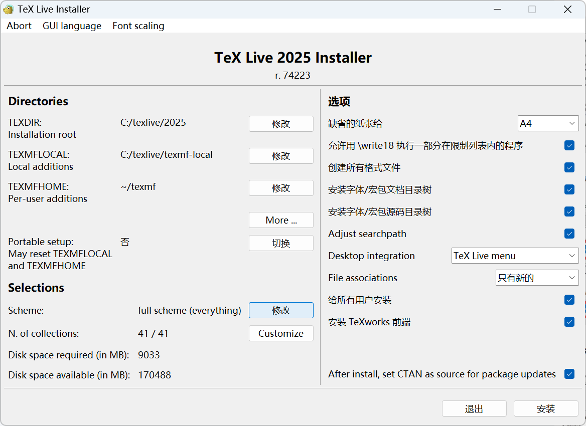Viewport: 586px width, 426px height.
Task: Click the TeX Live installer icon in the title bar
Action: (x=9, y=9)
